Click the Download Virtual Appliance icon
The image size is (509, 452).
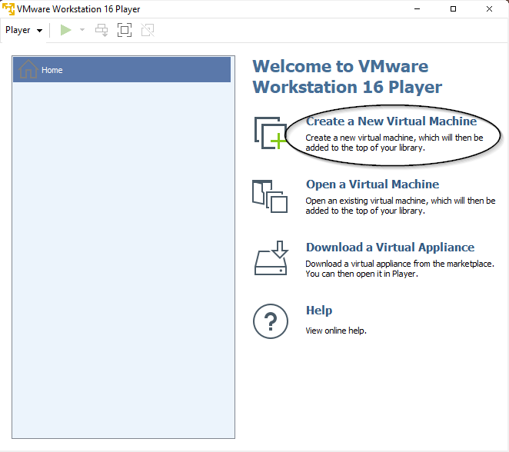(x=271, y=258)
